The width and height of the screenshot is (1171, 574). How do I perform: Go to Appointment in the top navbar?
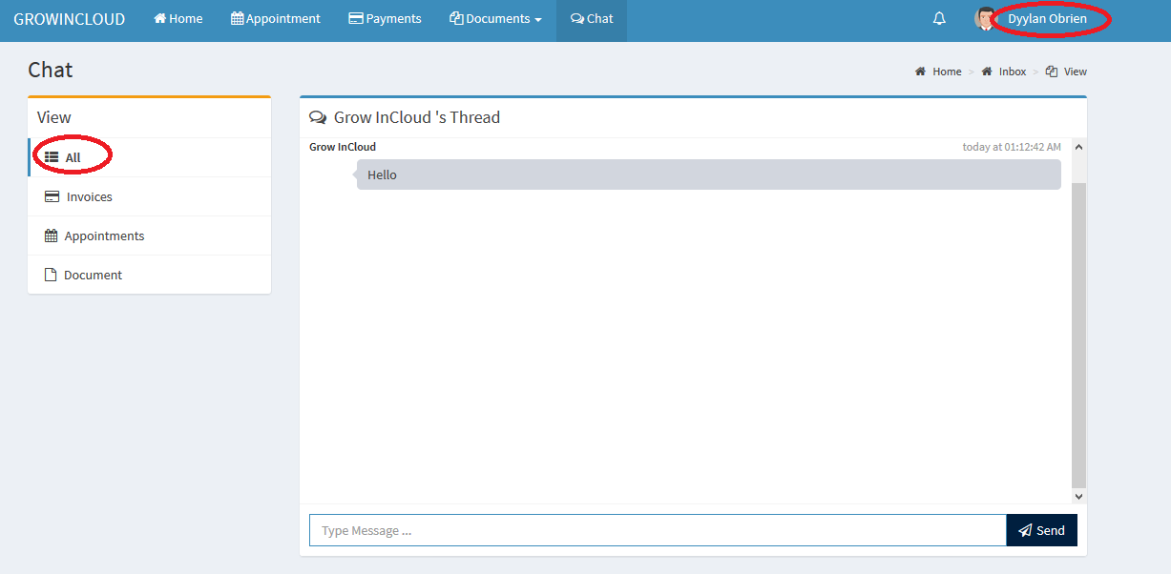276,19
